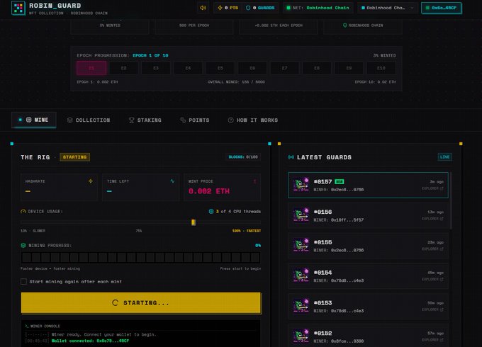This screenshot has width=482, height=347.
Task: Click the miner console prompt icon
Action: coord(26,326)
